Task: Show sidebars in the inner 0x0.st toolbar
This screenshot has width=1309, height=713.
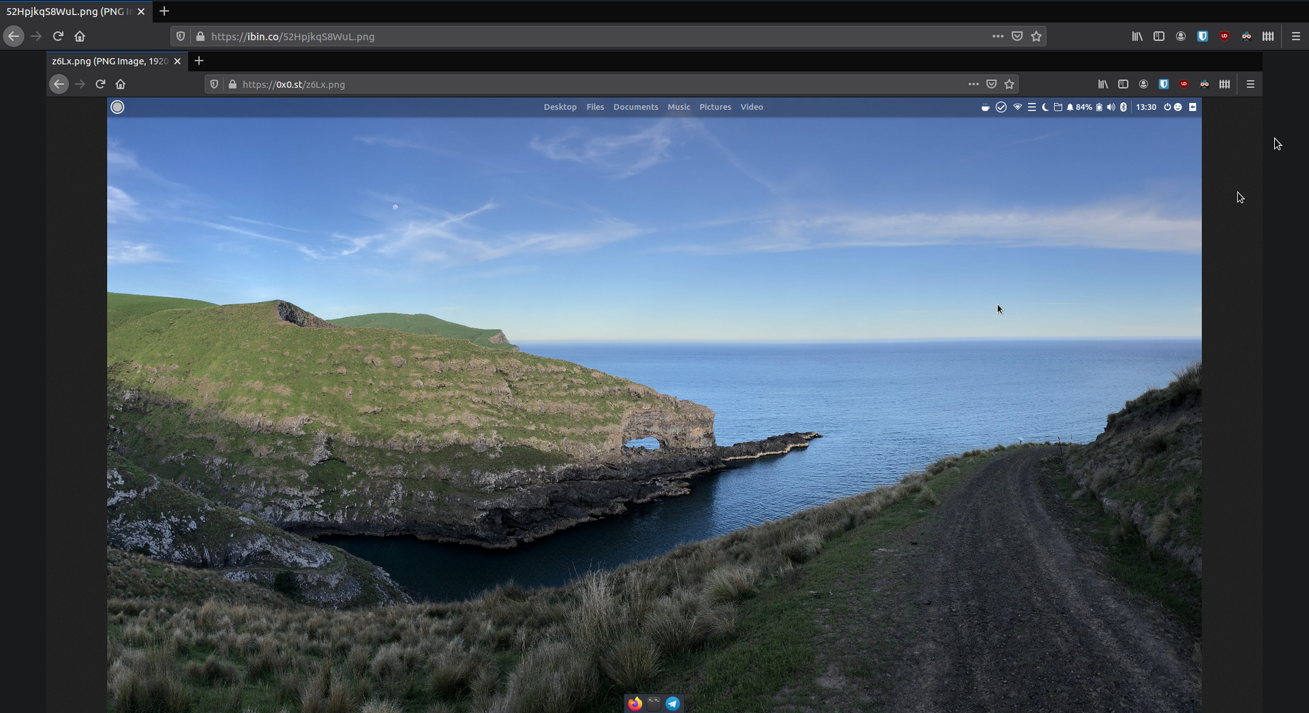Action: point(1123,84)
